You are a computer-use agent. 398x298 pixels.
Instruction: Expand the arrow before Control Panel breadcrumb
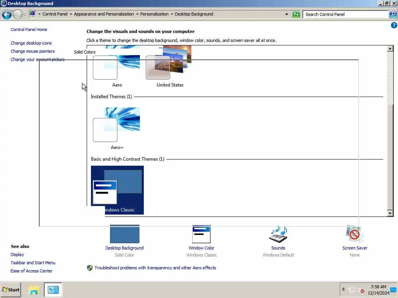coord(39,14)
